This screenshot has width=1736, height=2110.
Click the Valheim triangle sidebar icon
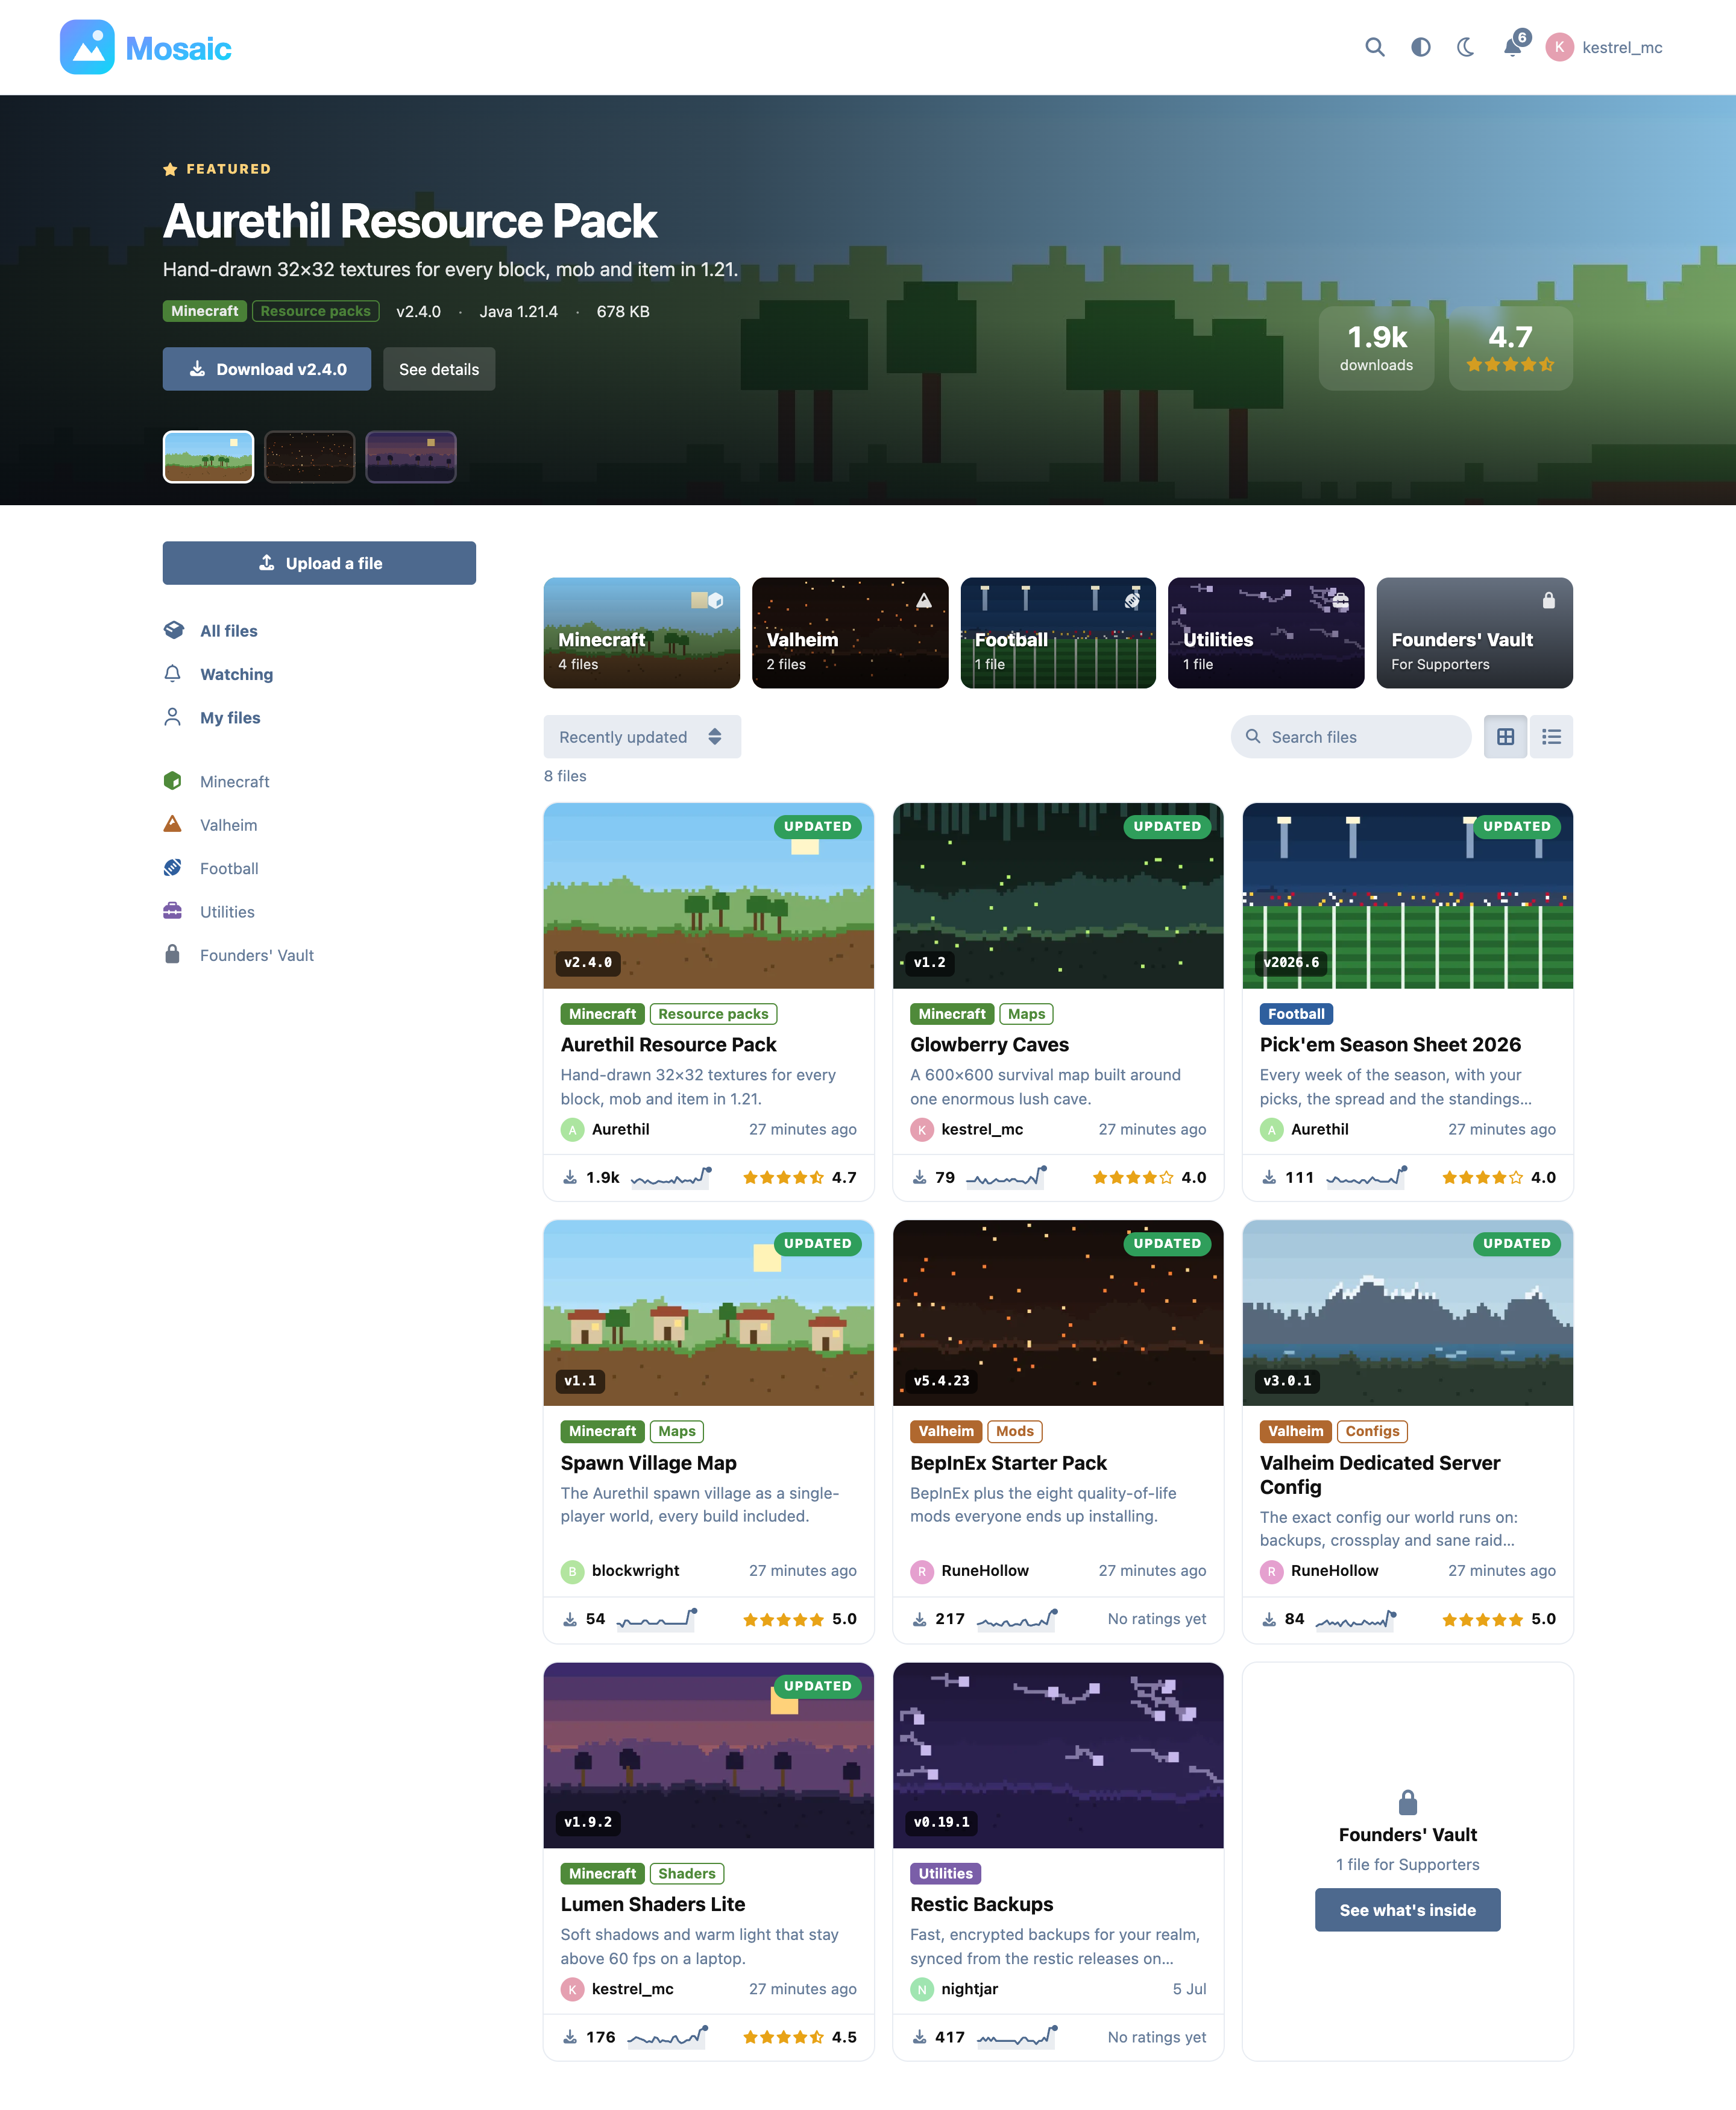[172, 824]
